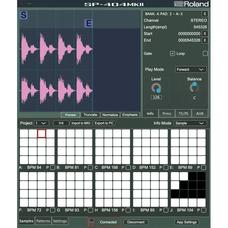Click the Truncate button
The image size is (228, 228).
point(90,115)
